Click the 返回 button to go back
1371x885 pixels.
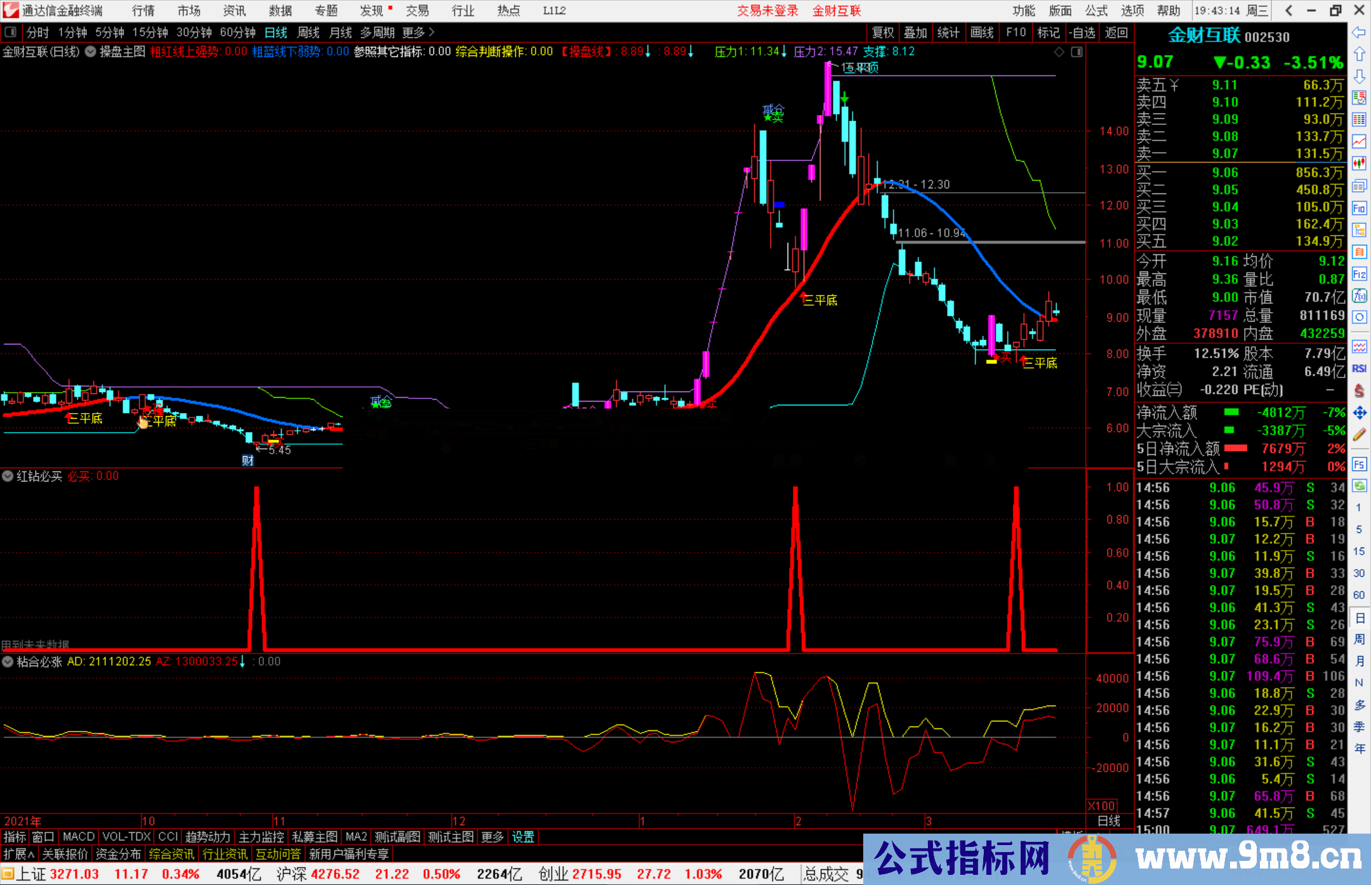point(1116,32)
